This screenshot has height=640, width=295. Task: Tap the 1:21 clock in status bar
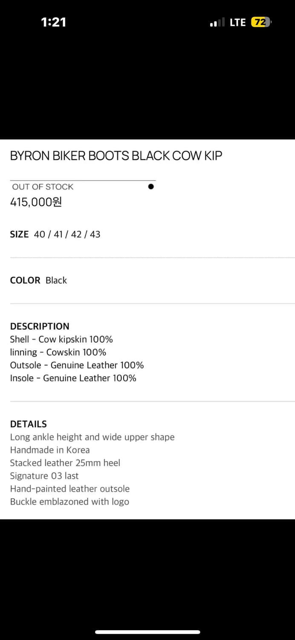54,22
